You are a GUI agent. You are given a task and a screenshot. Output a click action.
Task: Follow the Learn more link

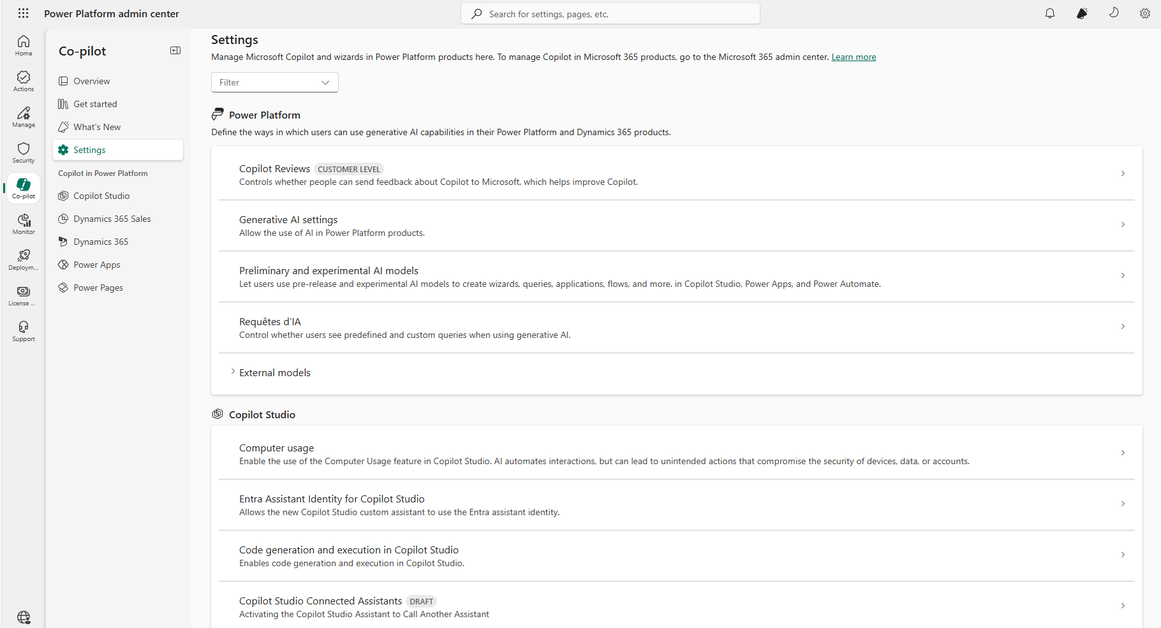click(854, 57)
